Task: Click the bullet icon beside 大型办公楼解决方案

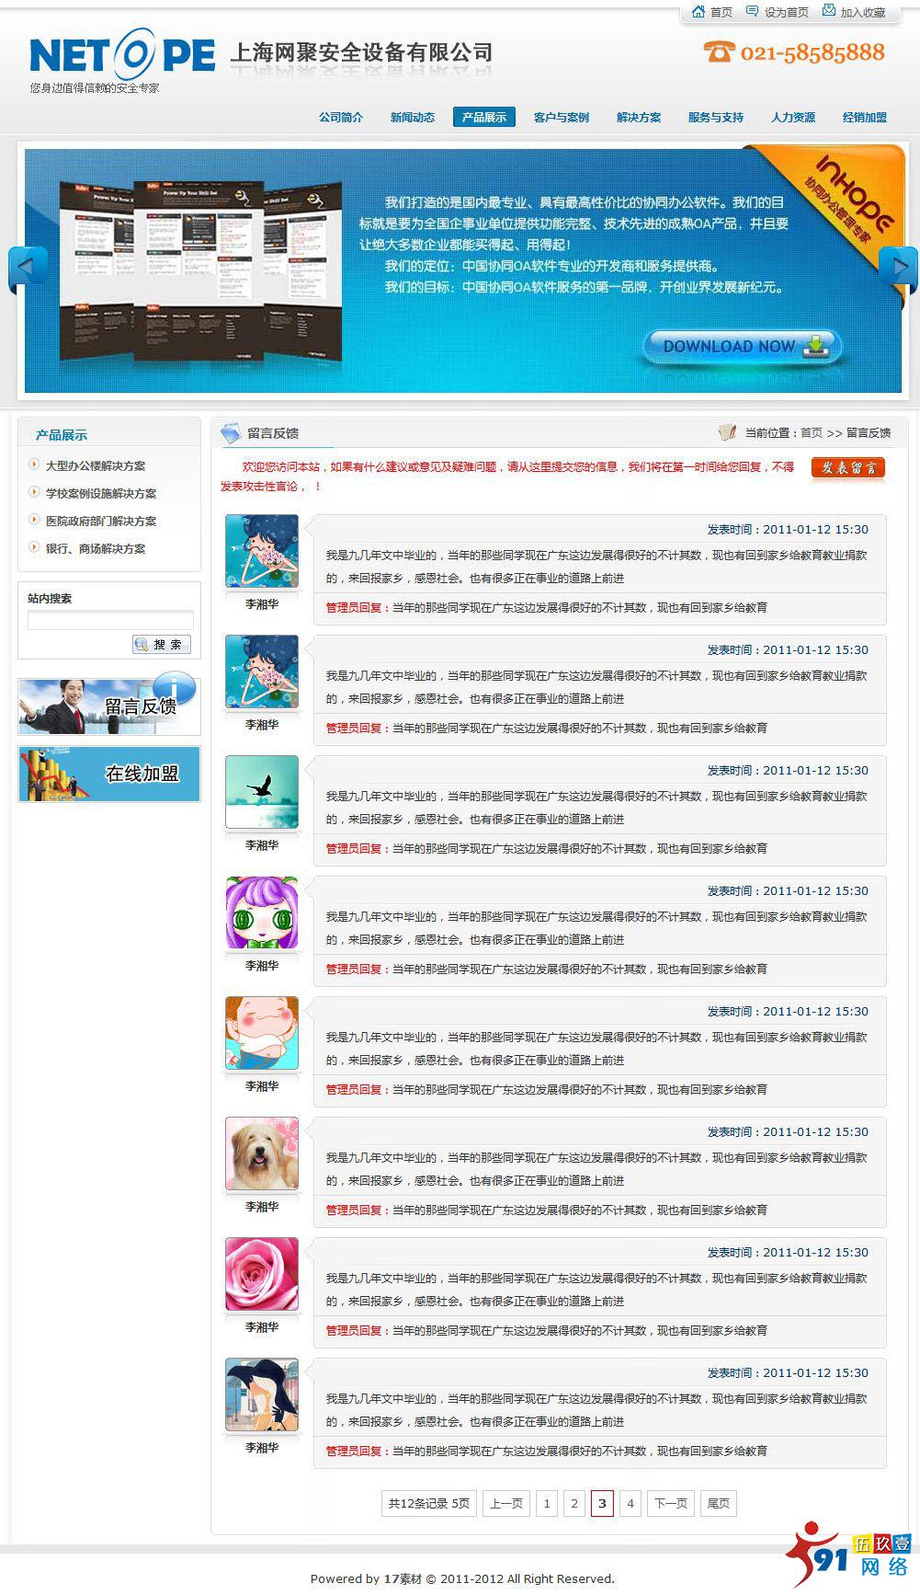Action: 34,465
